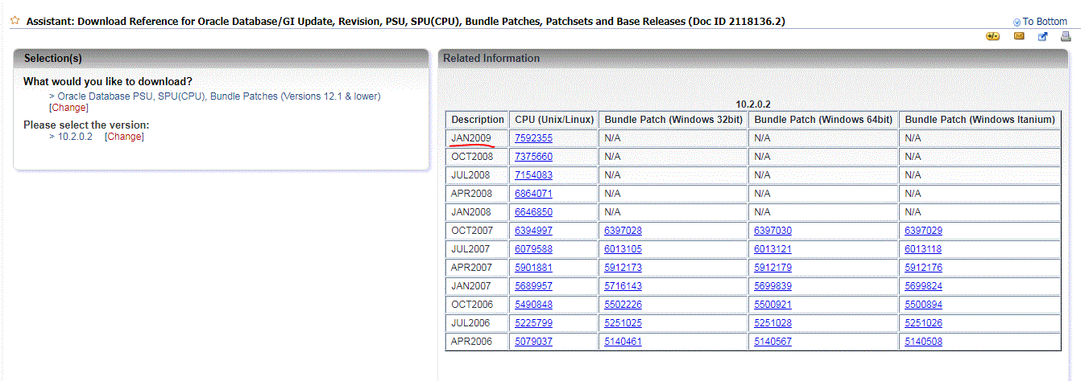Click the document title with Doc ID 2118136.2
Screen dimensions: 1081x381
tap(406, 21)
